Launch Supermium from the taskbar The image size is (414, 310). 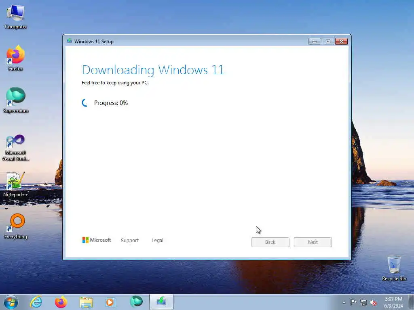click(136, 302)
